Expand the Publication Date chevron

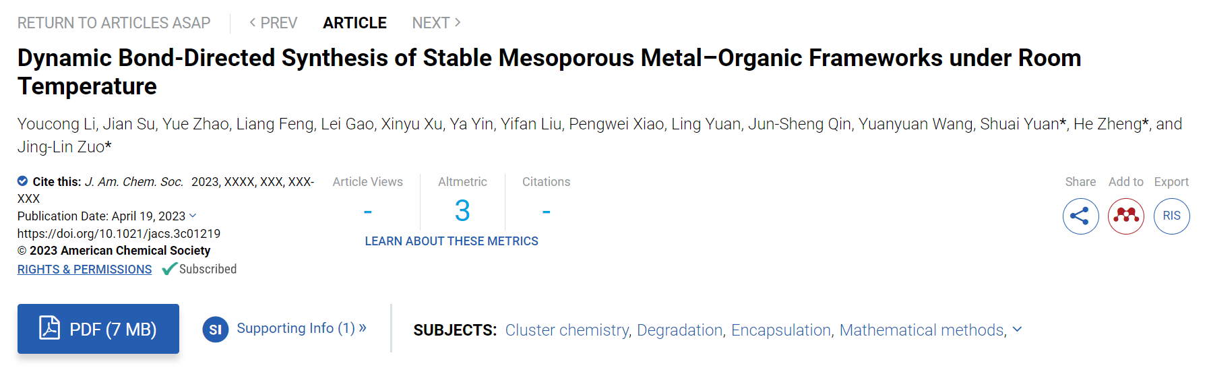pyautogui.click(x=193, y=216)
